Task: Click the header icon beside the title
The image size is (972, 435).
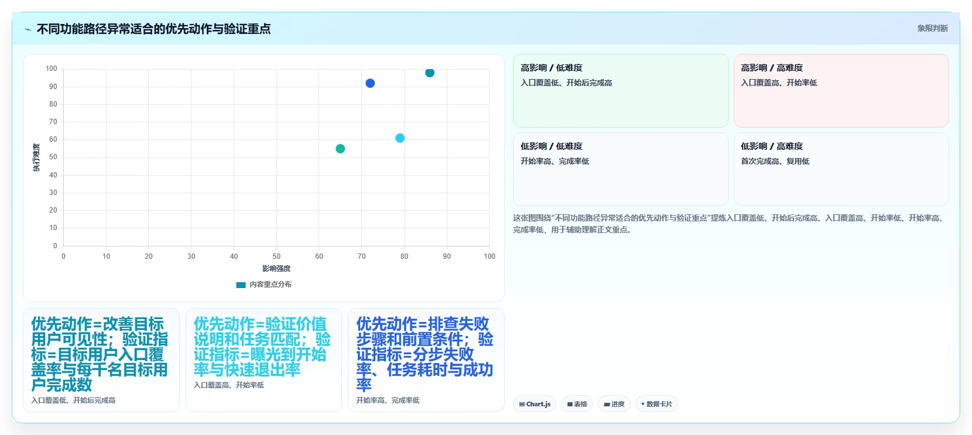Action: point(28,29)
